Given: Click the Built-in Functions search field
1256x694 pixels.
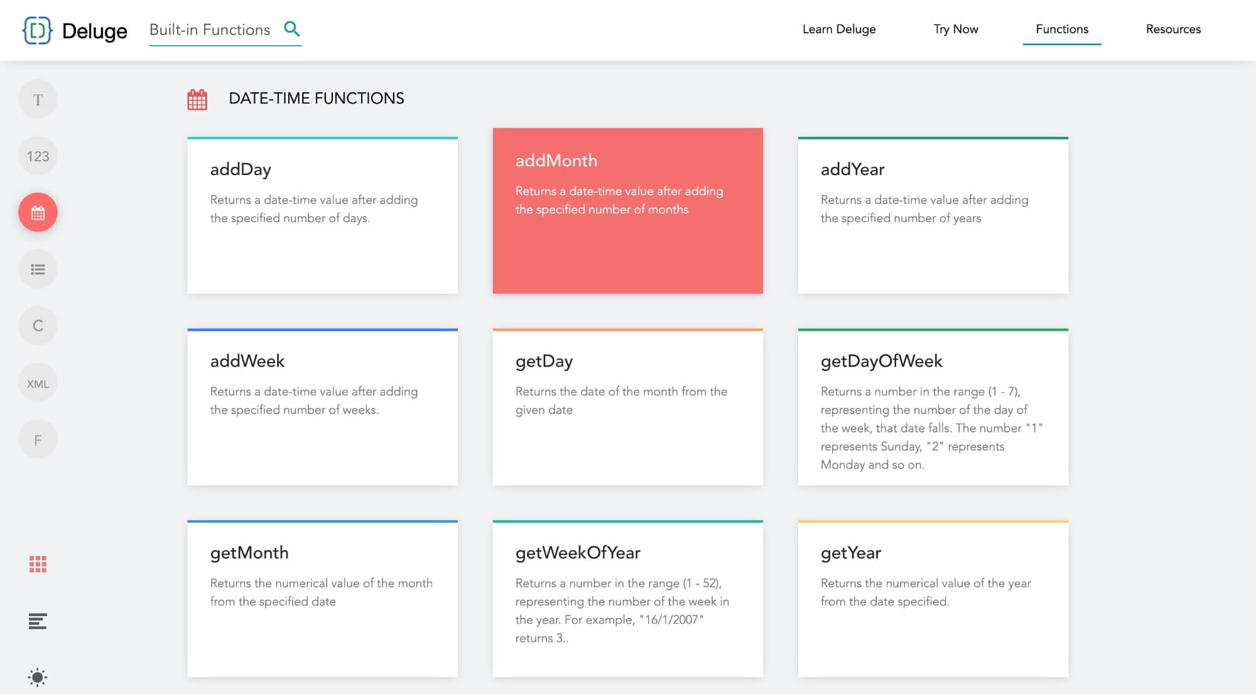Looking at the screenshot, I should (210, 29).
